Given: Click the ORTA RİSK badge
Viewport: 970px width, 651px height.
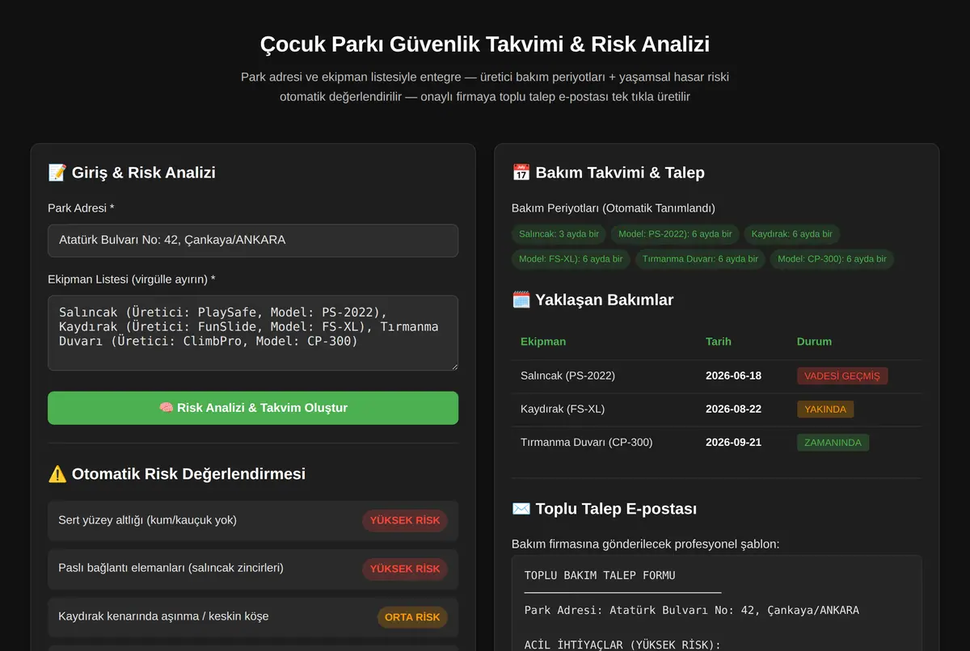Looking at the screenshot, I should pyautogui.click(x=412, y=617).
